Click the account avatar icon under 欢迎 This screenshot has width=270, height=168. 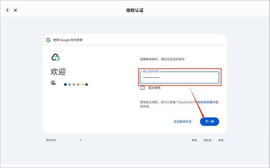(x=53, y=83)
